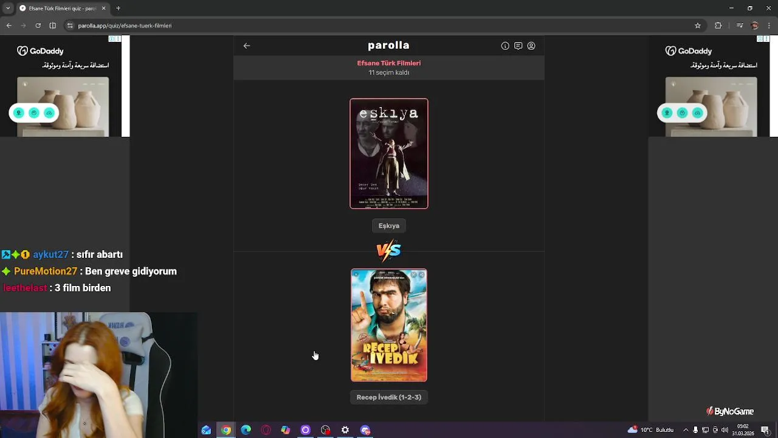Open the weather widget showing 10°C Bulutlu
The height and width of the screenshot is (438, 778).
coord(650,430)
